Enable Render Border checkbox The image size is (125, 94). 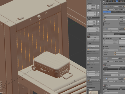(88, 65)
